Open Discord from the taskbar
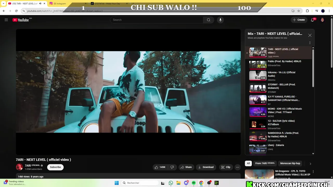Screen dimensions: 333x187 coord(186,183)
